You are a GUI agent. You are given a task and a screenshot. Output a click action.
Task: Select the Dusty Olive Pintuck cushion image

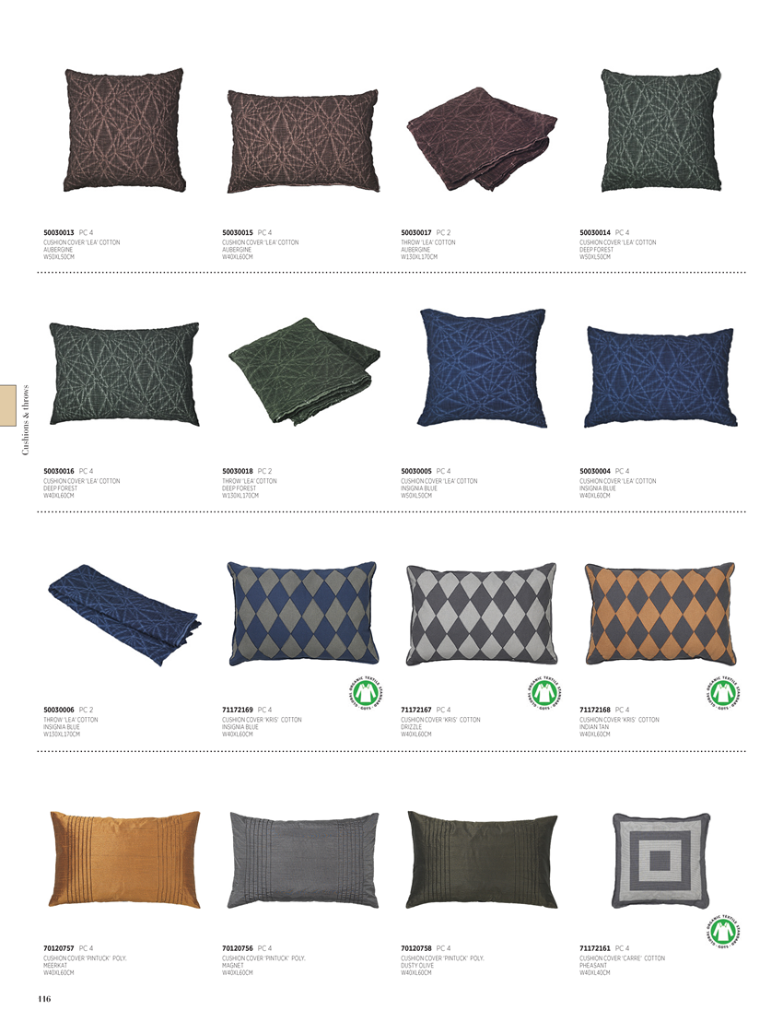click(x=483, y=861)
